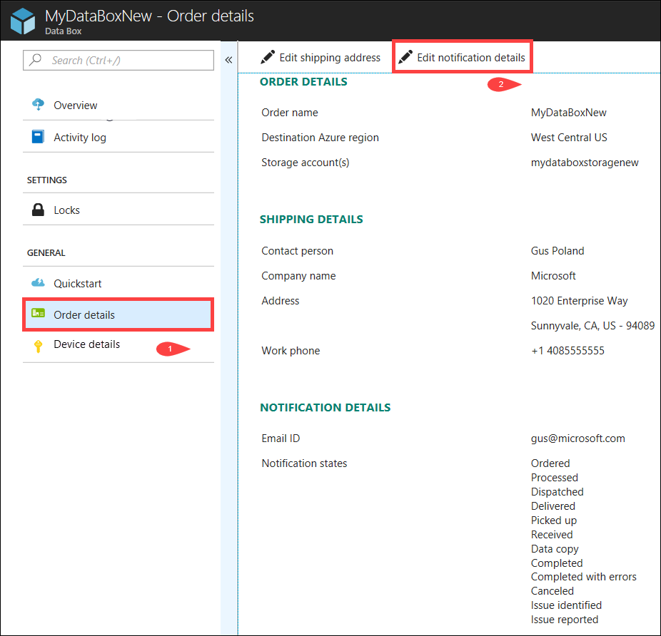Click the Order details chart icon
Image resolution: width=661 pixels, height=636 pixels.
[x=39, y=313]
